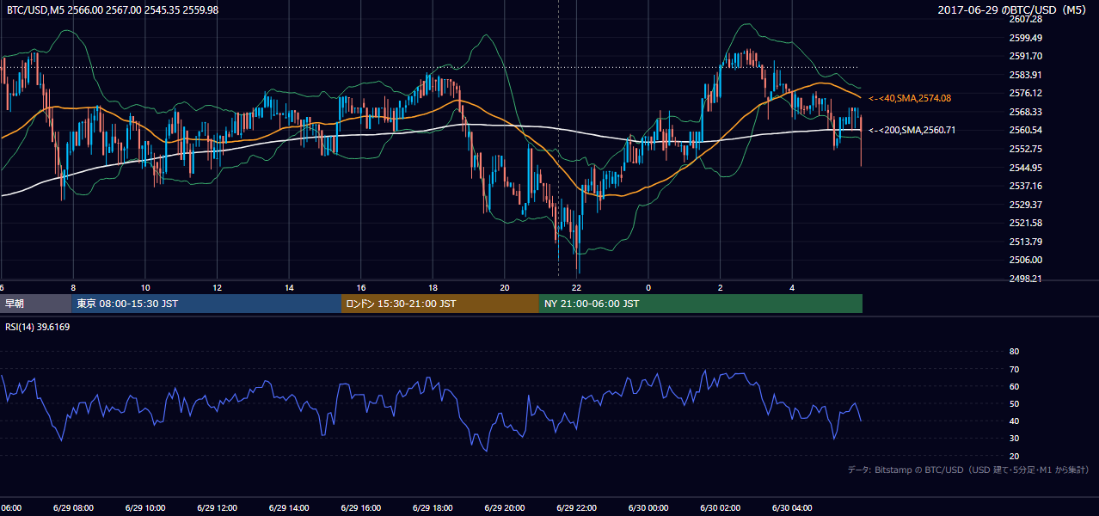Viewport: 1099px width, 516px height.
Task: Click RSI scale value 60
Action: point(1014,386)
